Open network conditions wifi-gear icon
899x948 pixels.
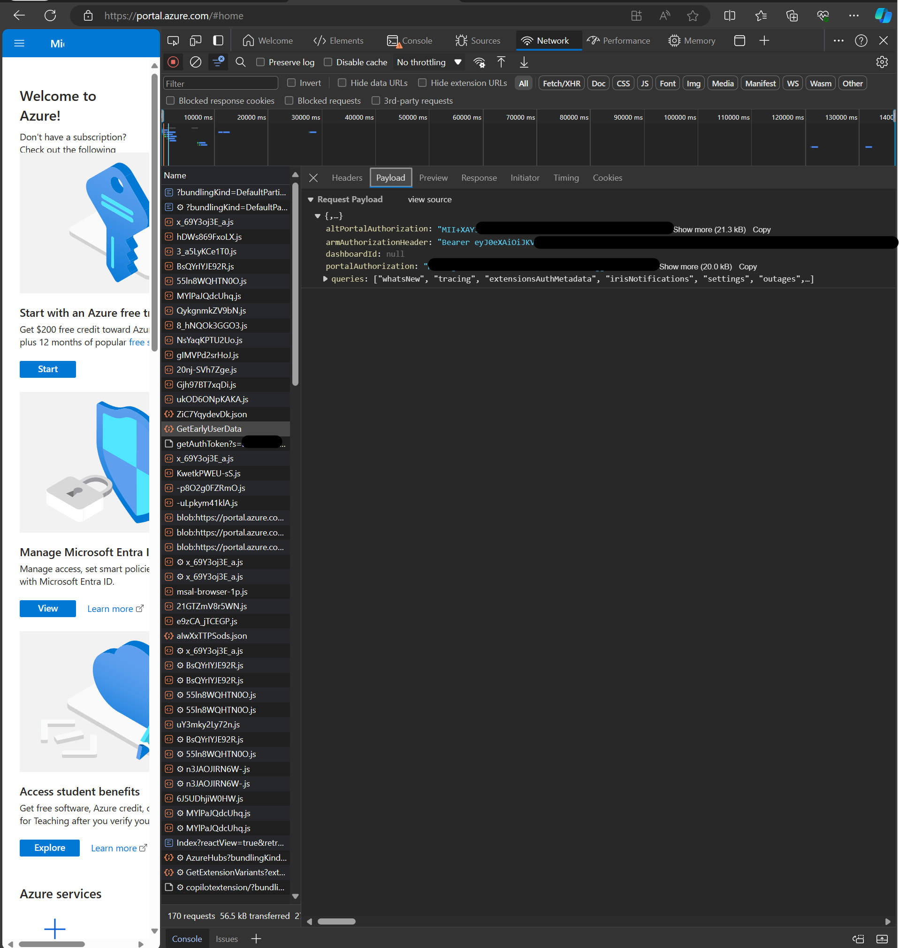(479, 62)
